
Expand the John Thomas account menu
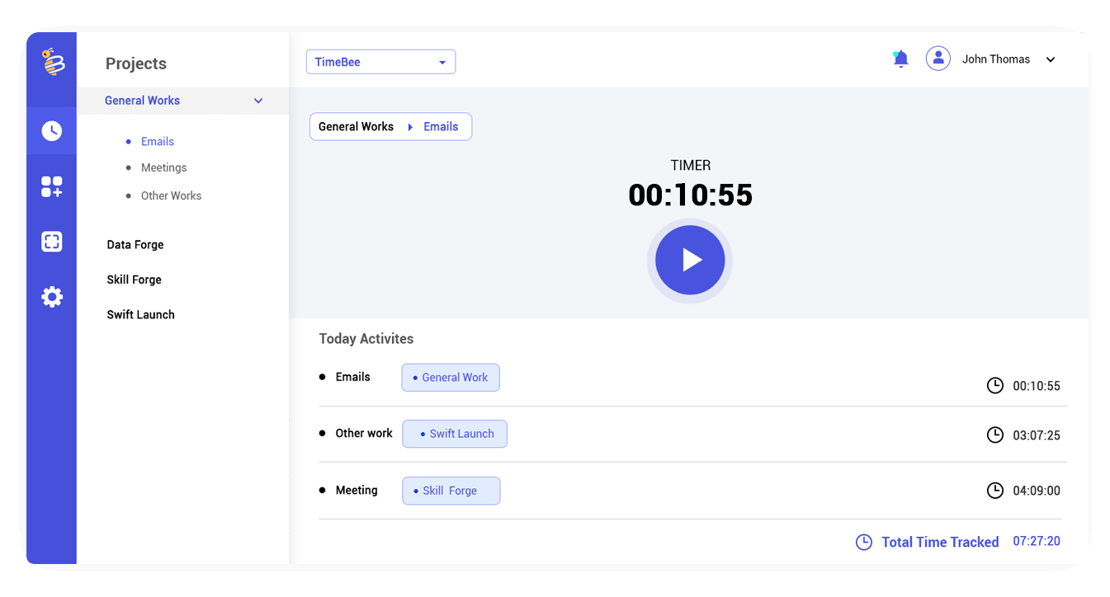pyautogui.click(x=1050, y=59)
